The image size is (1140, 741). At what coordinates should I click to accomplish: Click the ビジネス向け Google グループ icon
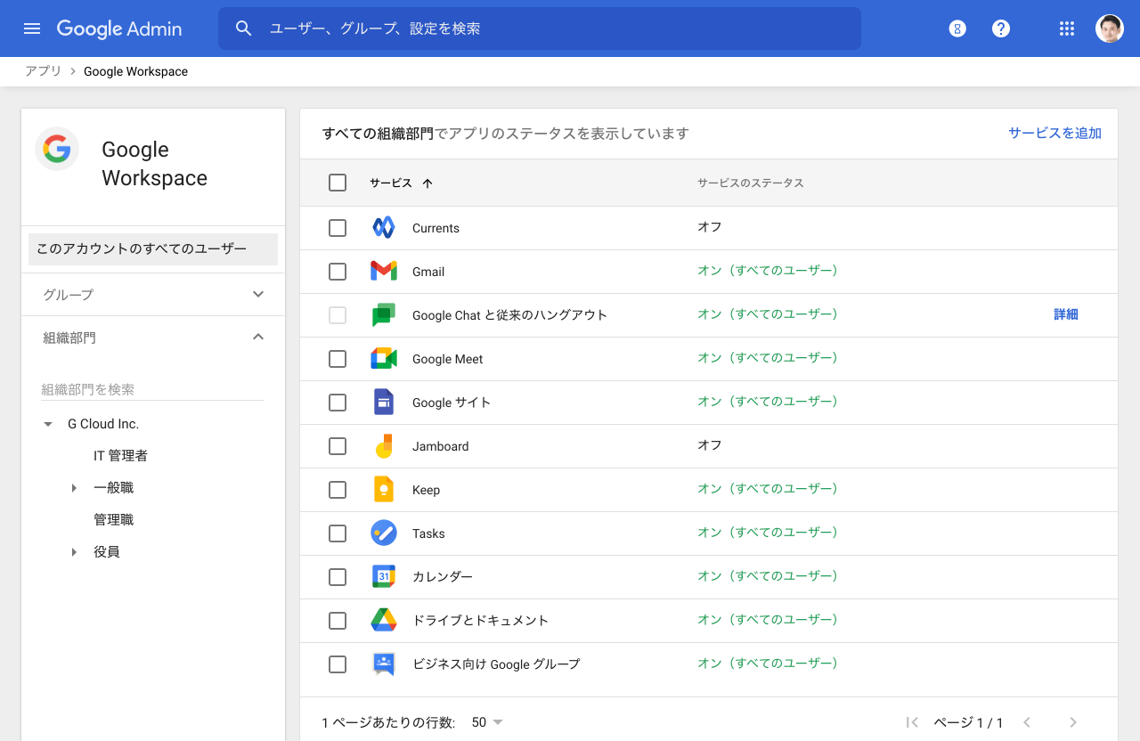(384, 664)
